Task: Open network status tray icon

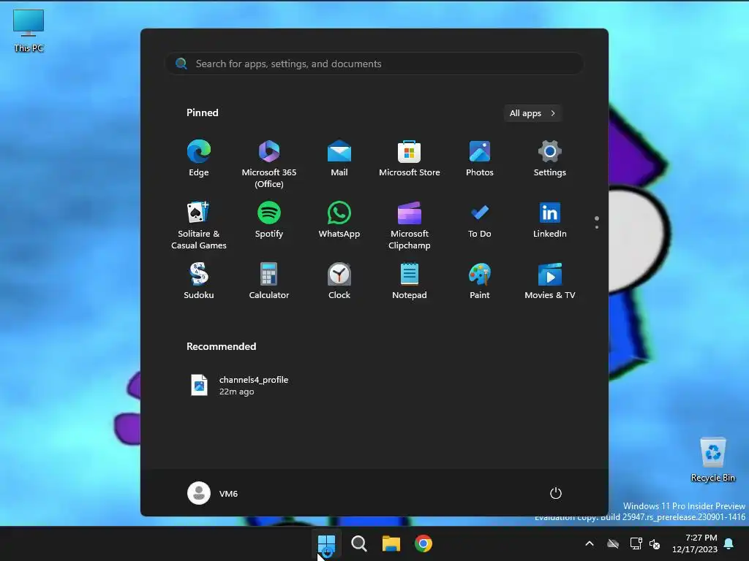Action: pos(636,543)
